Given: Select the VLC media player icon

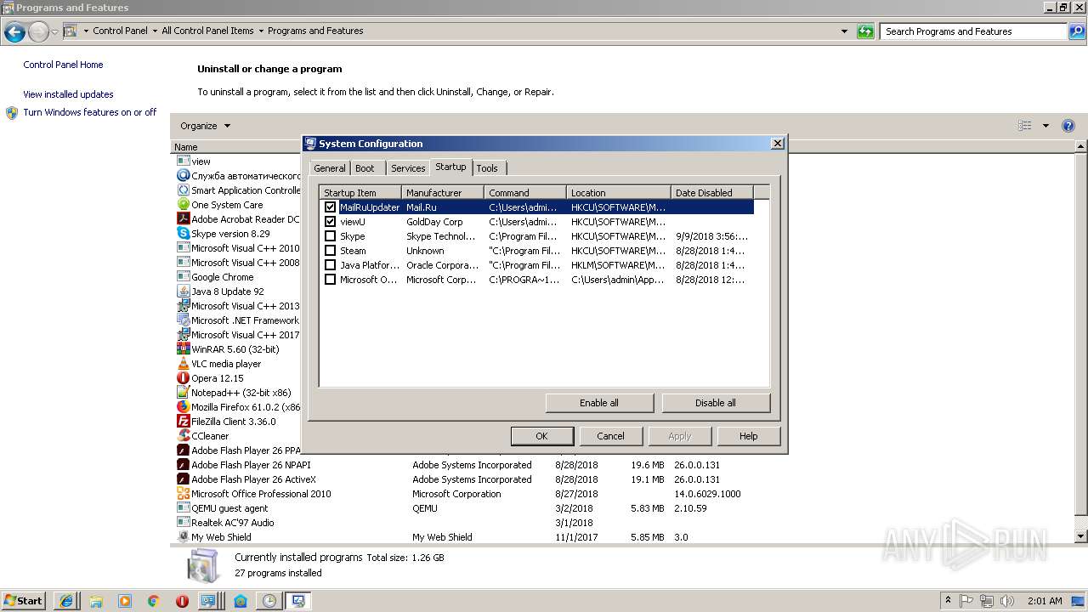Looking at the screenshot, I should tap(184, 364).
